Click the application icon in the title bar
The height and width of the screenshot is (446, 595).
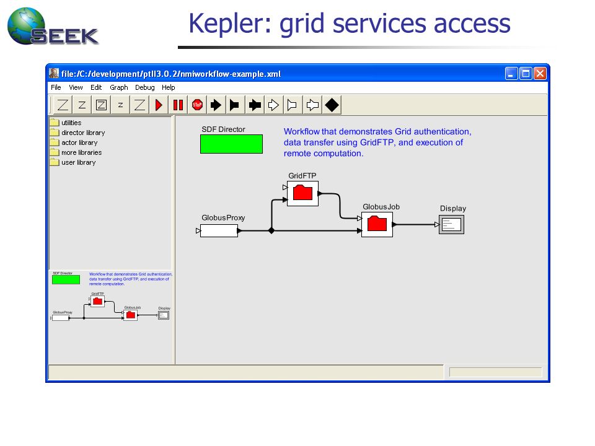[x=54, y=73]
